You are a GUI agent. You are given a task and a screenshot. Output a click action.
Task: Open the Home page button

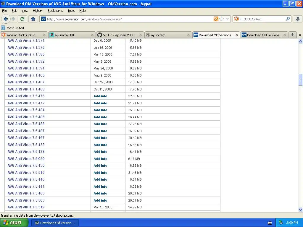[33, 19]
